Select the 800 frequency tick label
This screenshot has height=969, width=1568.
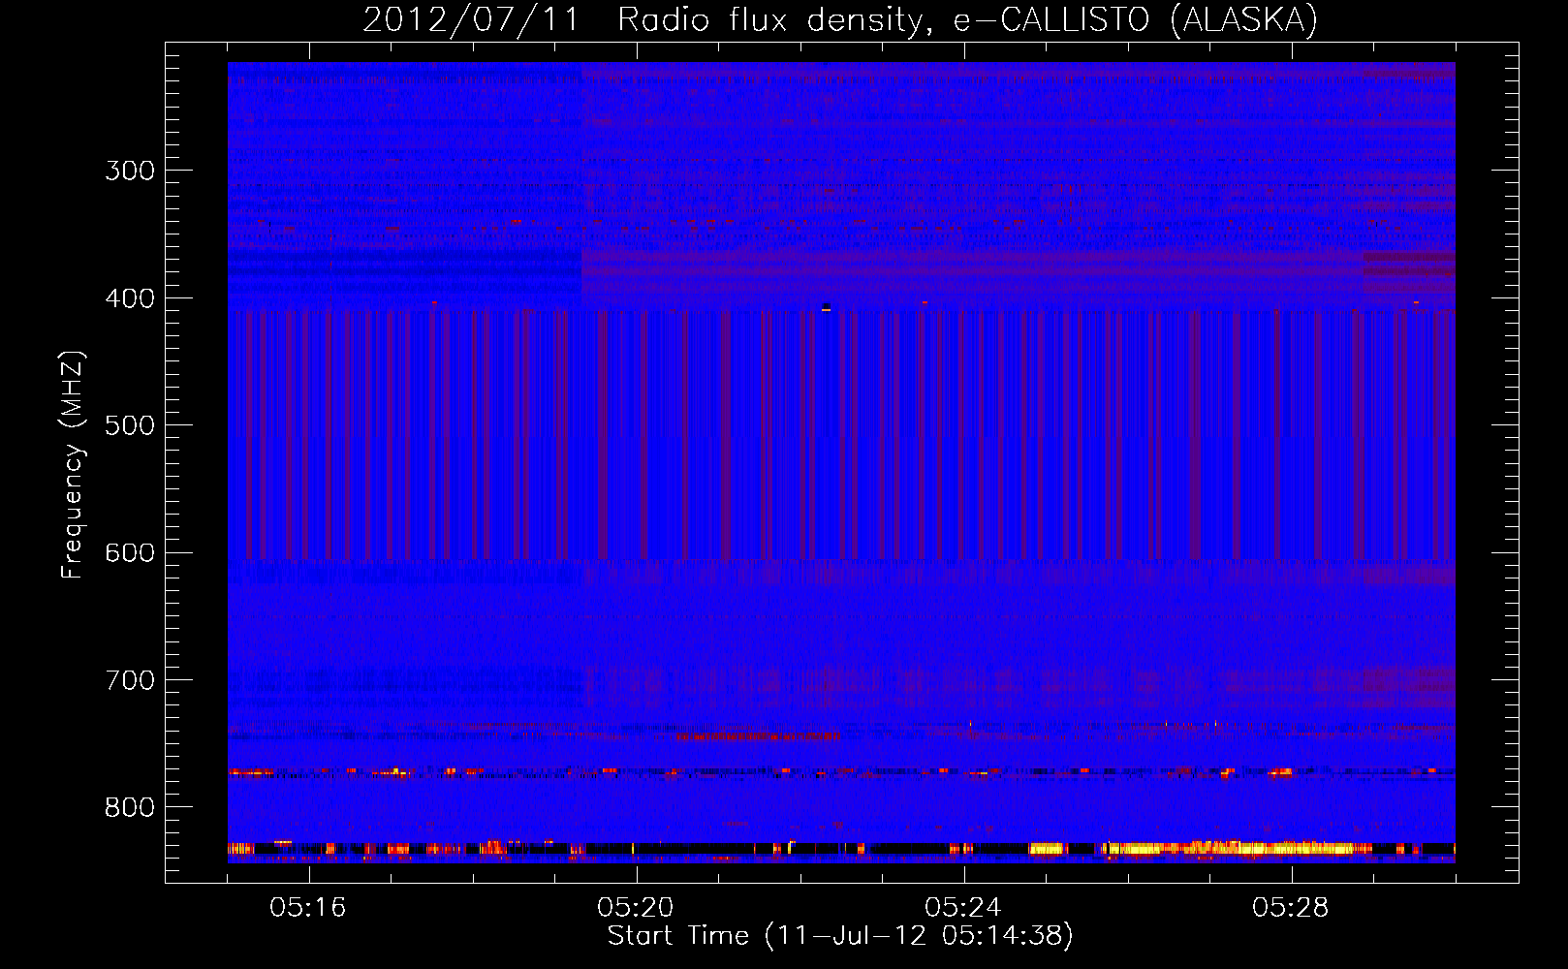click(x=130, y=808)
